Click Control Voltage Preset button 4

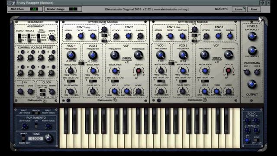53,52
